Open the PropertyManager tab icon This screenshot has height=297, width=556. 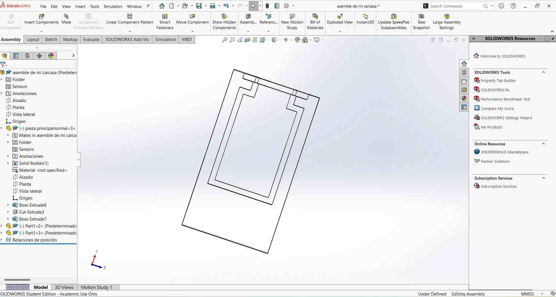(16, 56)
